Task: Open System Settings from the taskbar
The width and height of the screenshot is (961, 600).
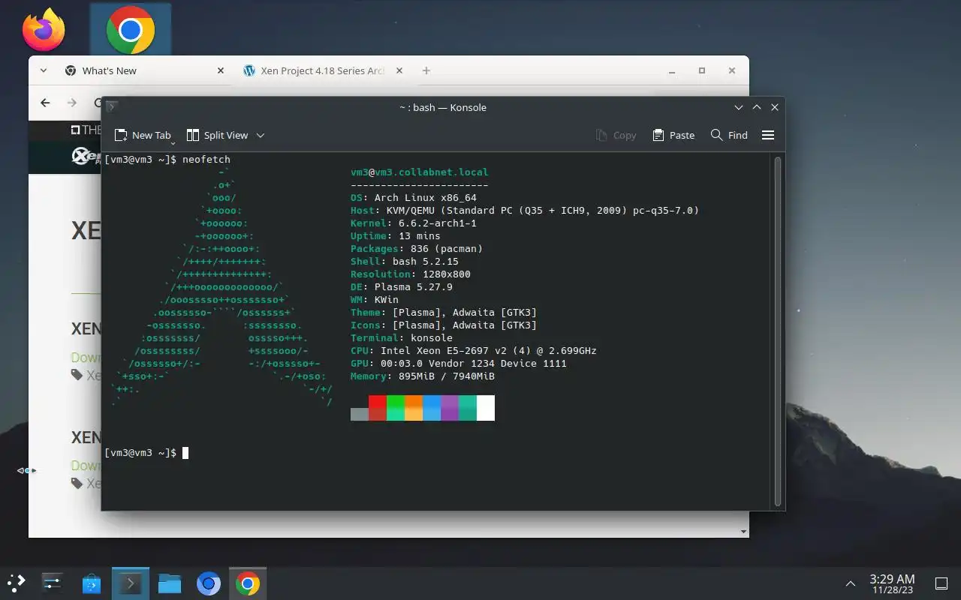Action: tap(53, 583)
